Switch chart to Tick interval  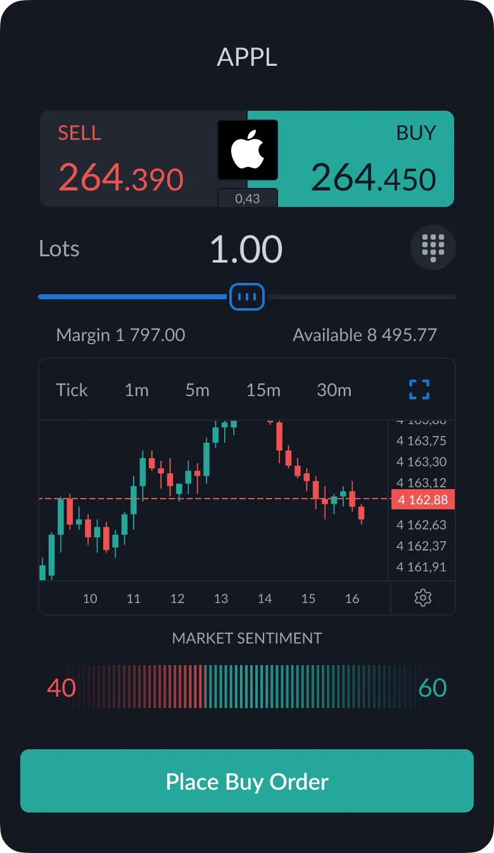[72, 390]
